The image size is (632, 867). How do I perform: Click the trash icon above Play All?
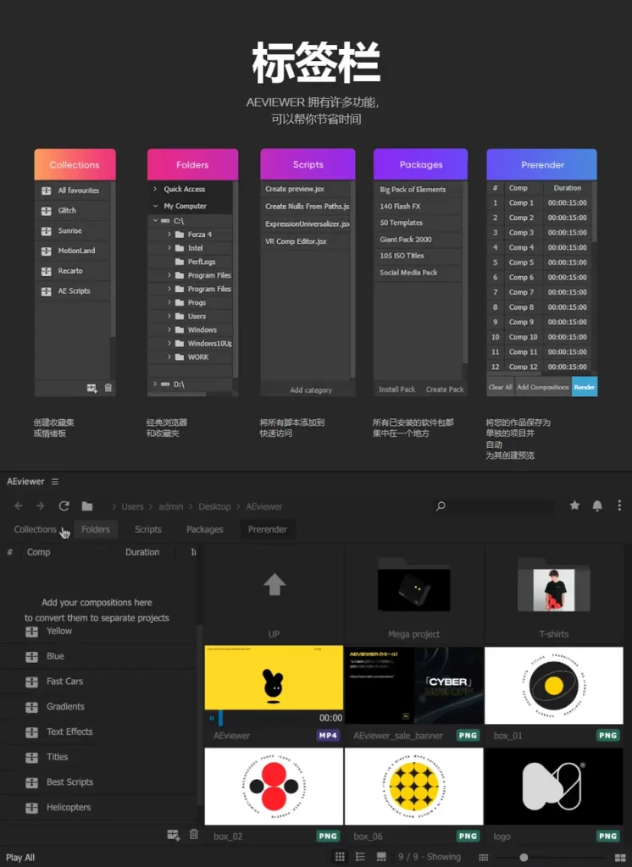194,834
